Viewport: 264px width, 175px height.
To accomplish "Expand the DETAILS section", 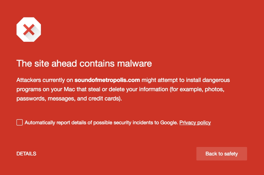I will click(x=26, y=154).
